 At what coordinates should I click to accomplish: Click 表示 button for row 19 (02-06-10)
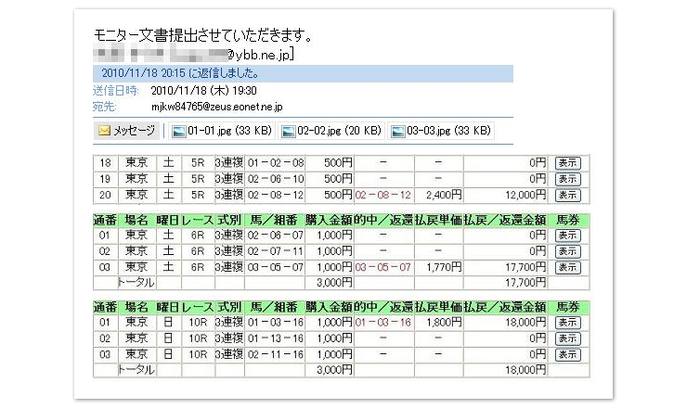click(566, 178)
